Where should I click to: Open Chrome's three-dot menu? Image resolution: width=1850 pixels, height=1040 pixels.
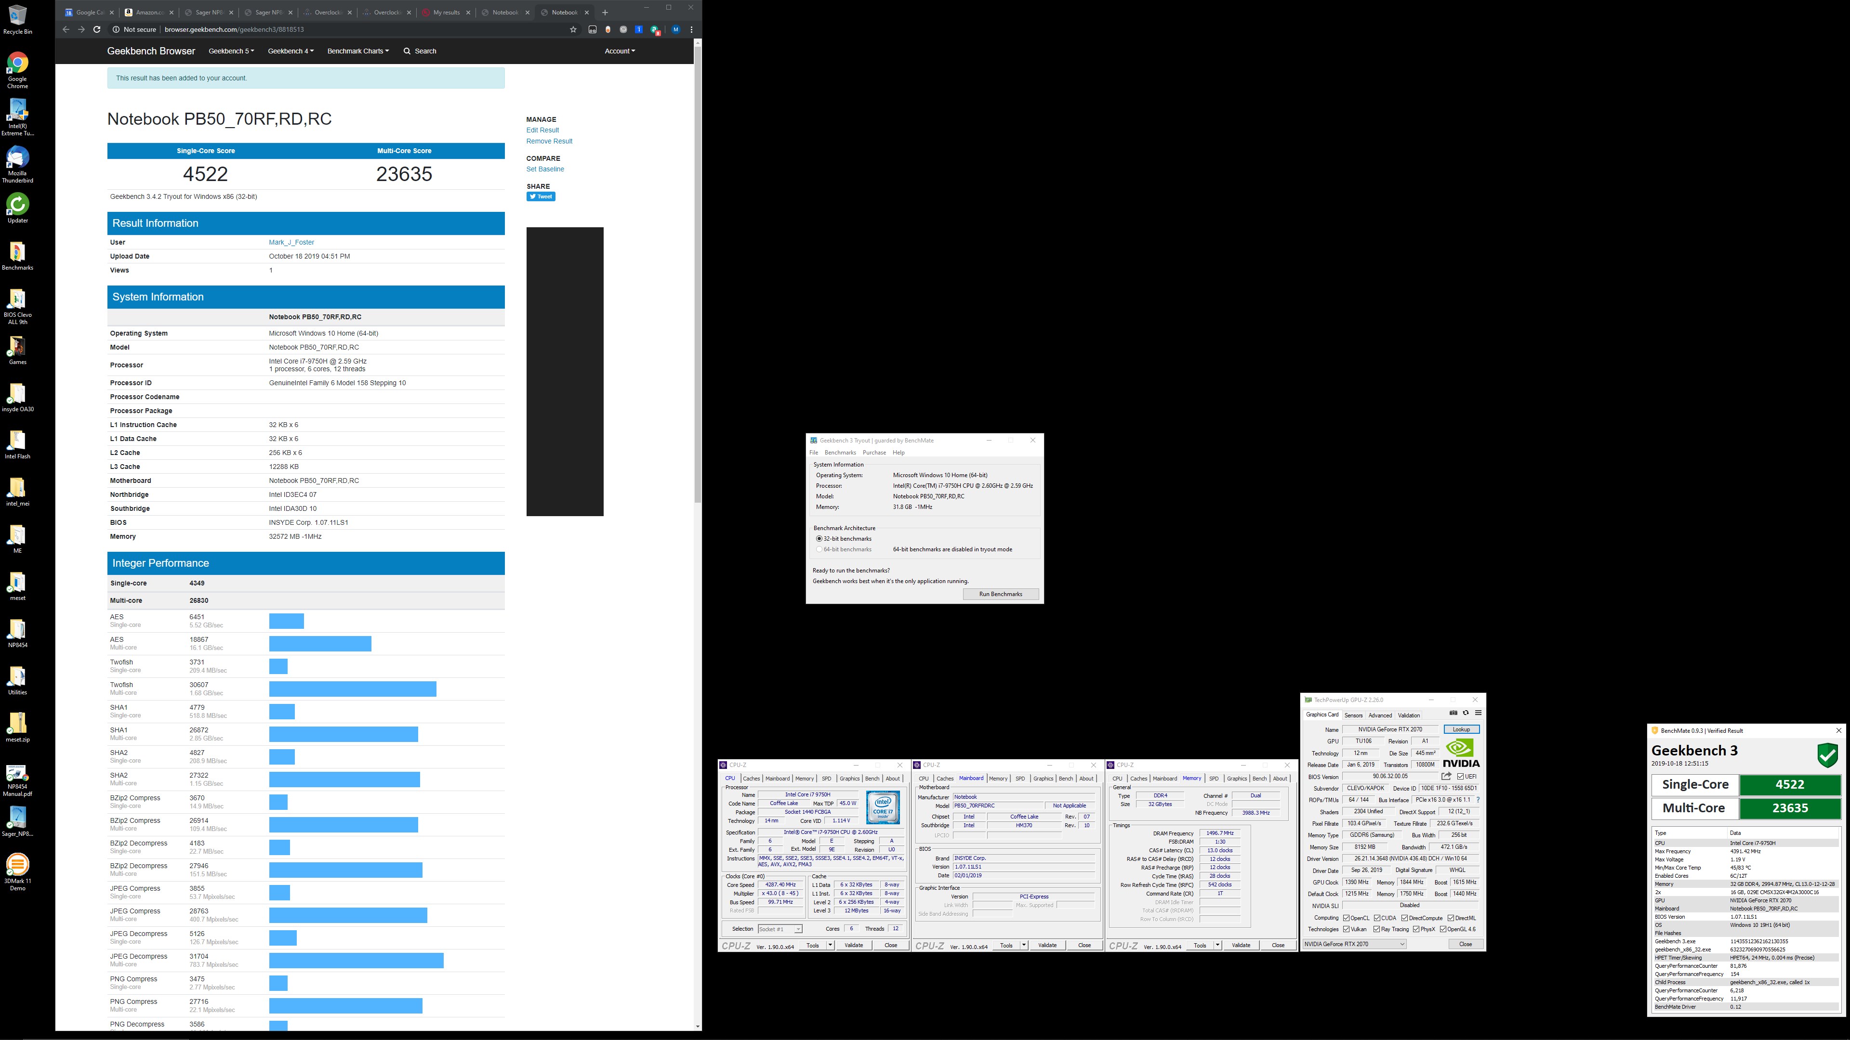692,29
